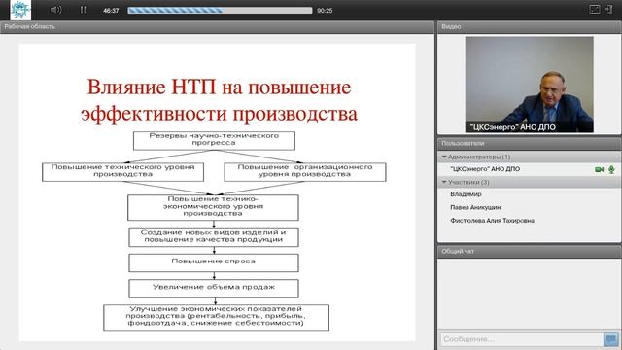Click the elapsed time 46:37 label

111,11
